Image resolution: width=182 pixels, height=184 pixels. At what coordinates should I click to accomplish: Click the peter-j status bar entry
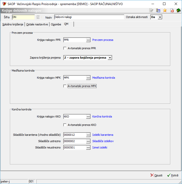14,181
